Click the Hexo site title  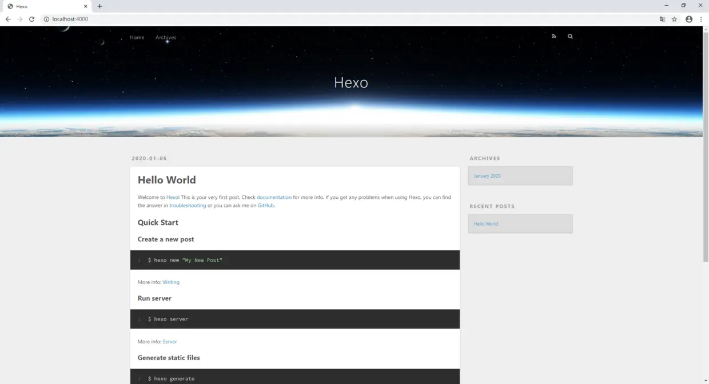pos(351,82)
